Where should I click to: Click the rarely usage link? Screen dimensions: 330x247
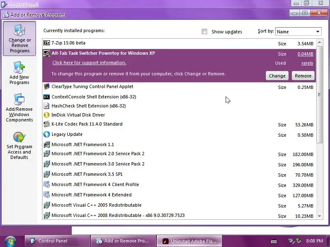(x=307, y=63)
